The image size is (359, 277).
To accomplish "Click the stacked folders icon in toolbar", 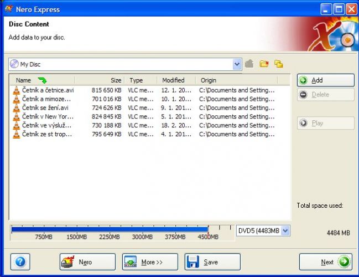I will (279, 64).
